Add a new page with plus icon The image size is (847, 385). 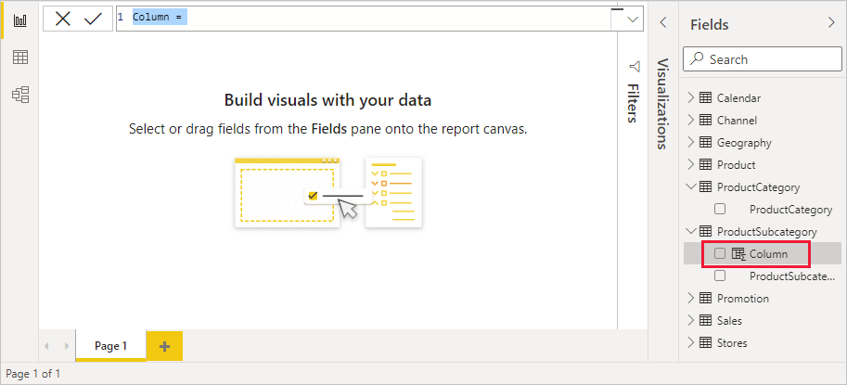point(164,346)
